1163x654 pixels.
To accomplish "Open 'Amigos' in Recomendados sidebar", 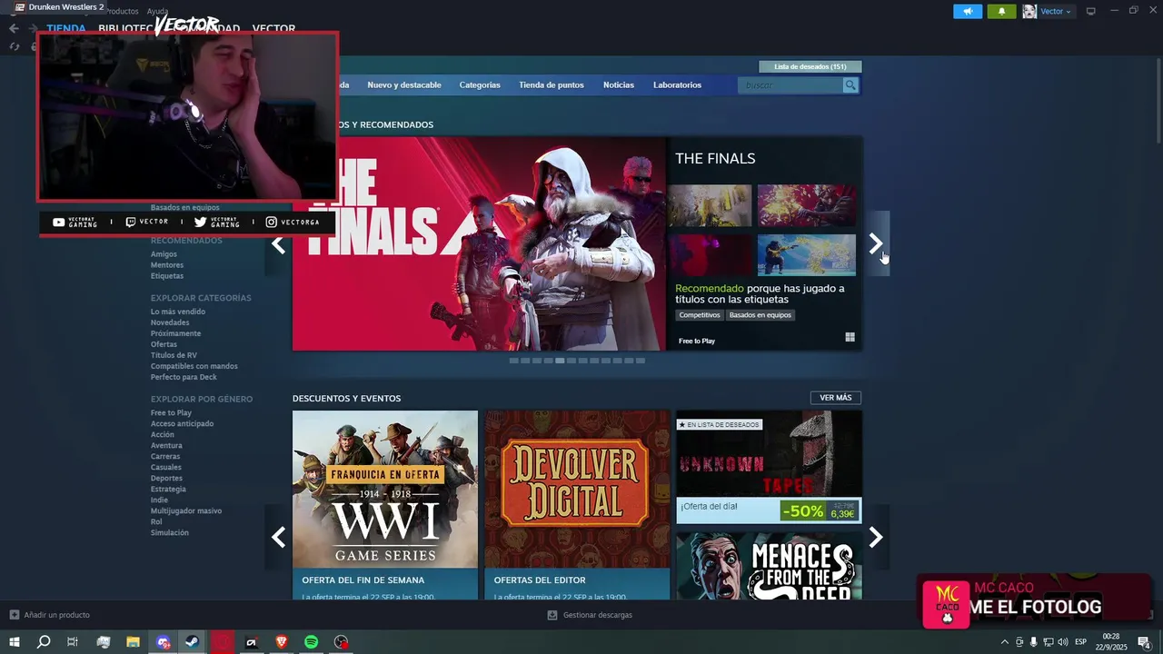I will coord(164,254).
